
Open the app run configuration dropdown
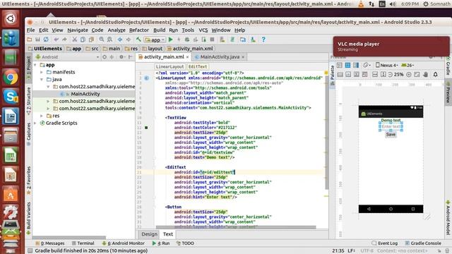(155, 40)
